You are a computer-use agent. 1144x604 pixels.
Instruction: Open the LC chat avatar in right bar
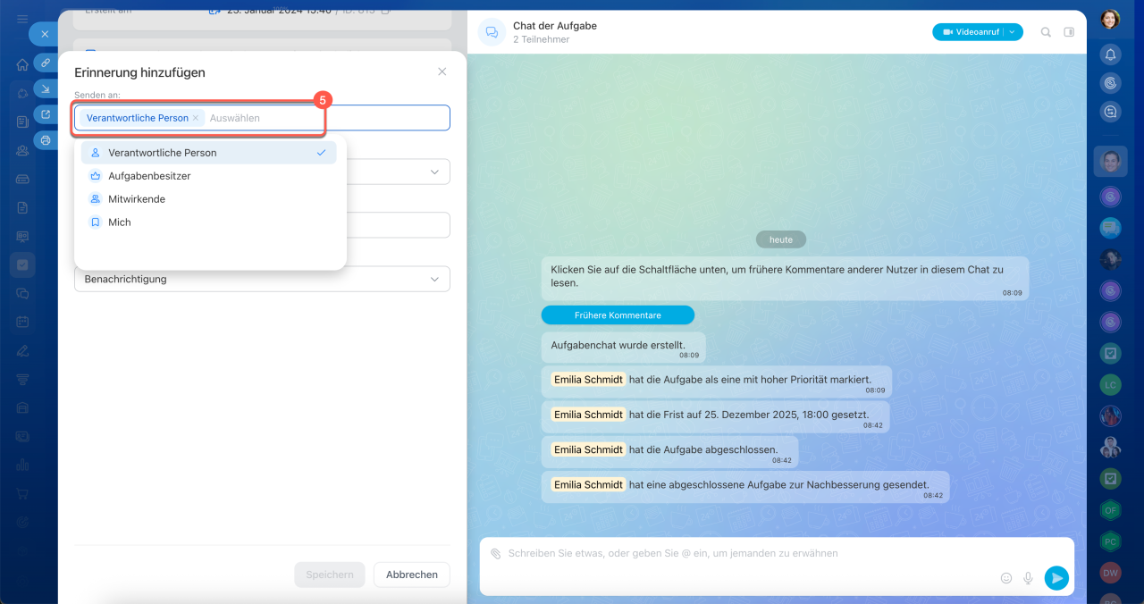point(1110,385)
